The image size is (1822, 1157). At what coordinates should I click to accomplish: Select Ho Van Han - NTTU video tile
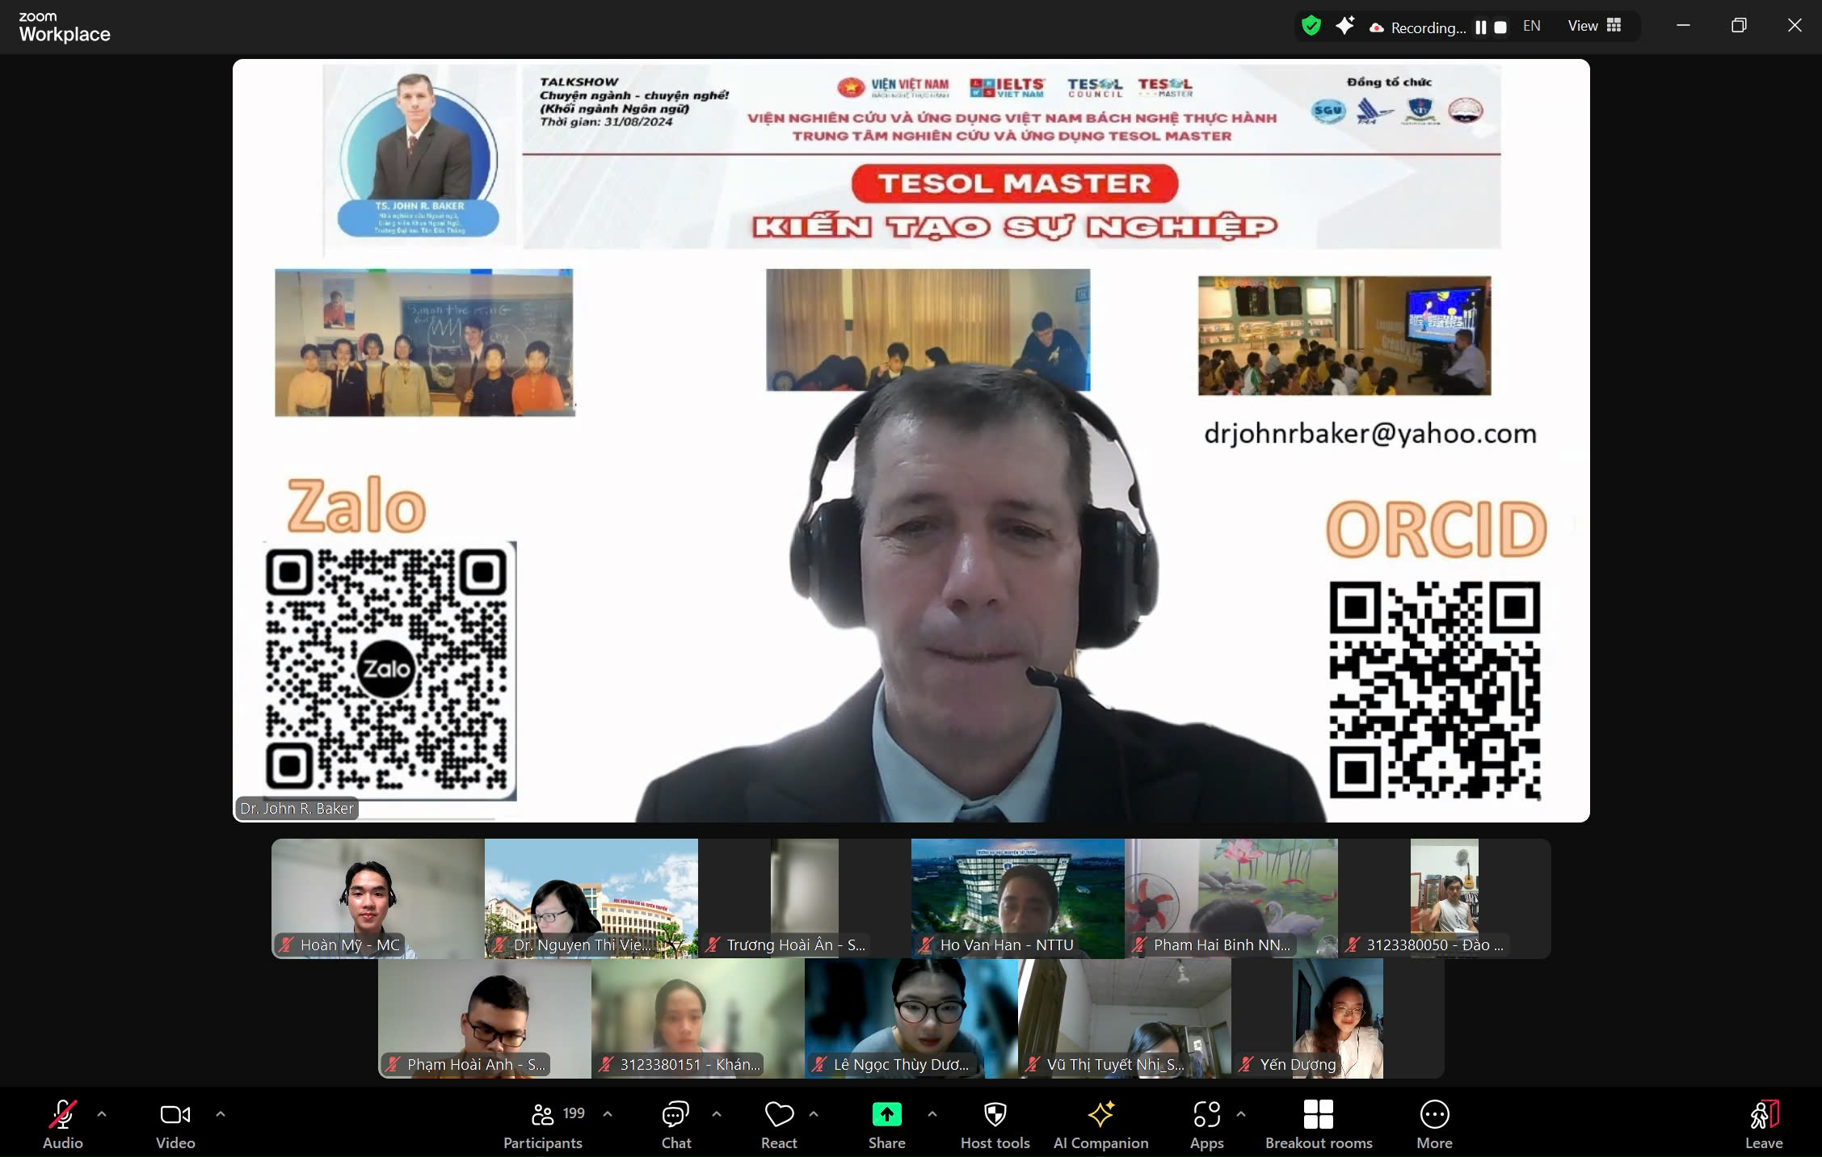1018,898
